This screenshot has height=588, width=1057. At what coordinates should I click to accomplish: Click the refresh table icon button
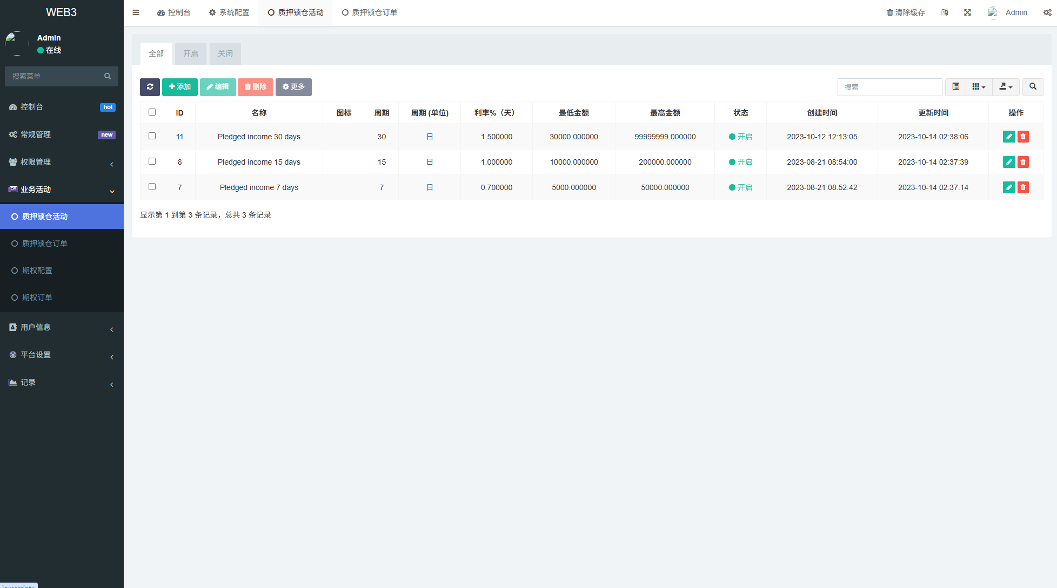tap(150, 87)
